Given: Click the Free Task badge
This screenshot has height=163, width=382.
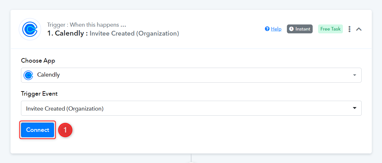Looking at the screenshot, I should [x=330, y=29].
